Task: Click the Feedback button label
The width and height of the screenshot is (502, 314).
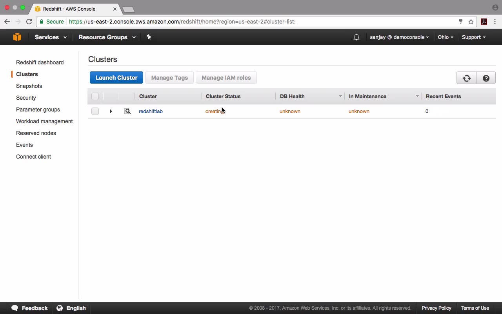Action: (x=35, y=308)
